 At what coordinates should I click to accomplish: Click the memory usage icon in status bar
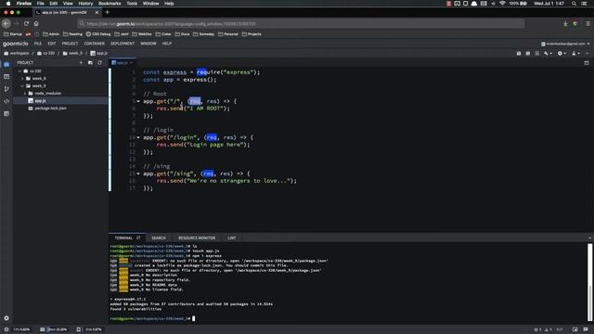pyautogui.click(x=43, y=329)
